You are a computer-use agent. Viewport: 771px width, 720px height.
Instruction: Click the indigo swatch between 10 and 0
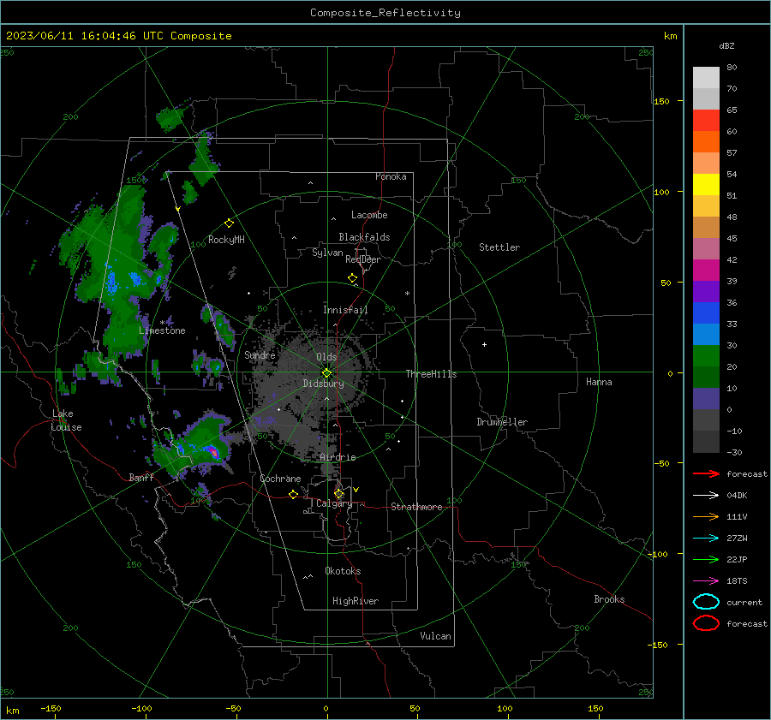(x=706, y=399)
